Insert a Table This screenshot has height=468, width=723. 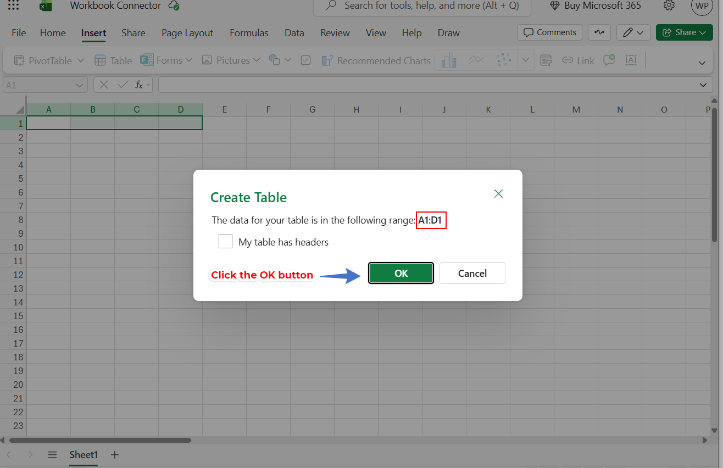[x=113, y=60]
